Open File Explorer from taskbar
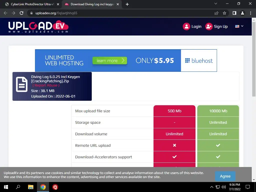This screenshot has height=192, width=256. point(30,187)
